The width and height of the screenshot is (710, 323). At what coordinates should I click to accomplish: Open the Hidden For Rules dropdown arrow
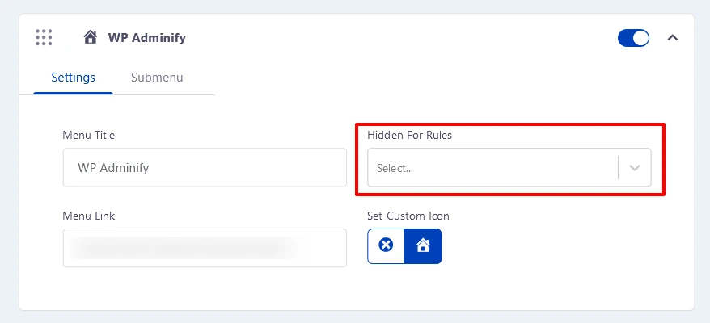(x=635, y=168)
